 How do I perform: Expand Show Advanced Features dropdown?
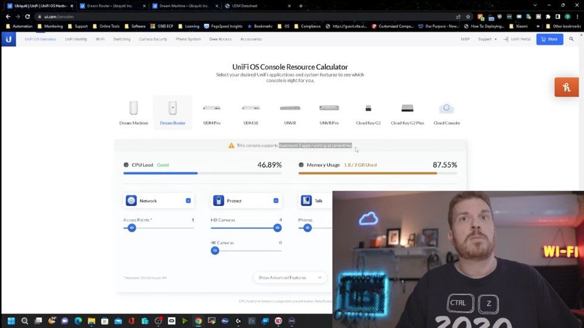click(290, 277)
